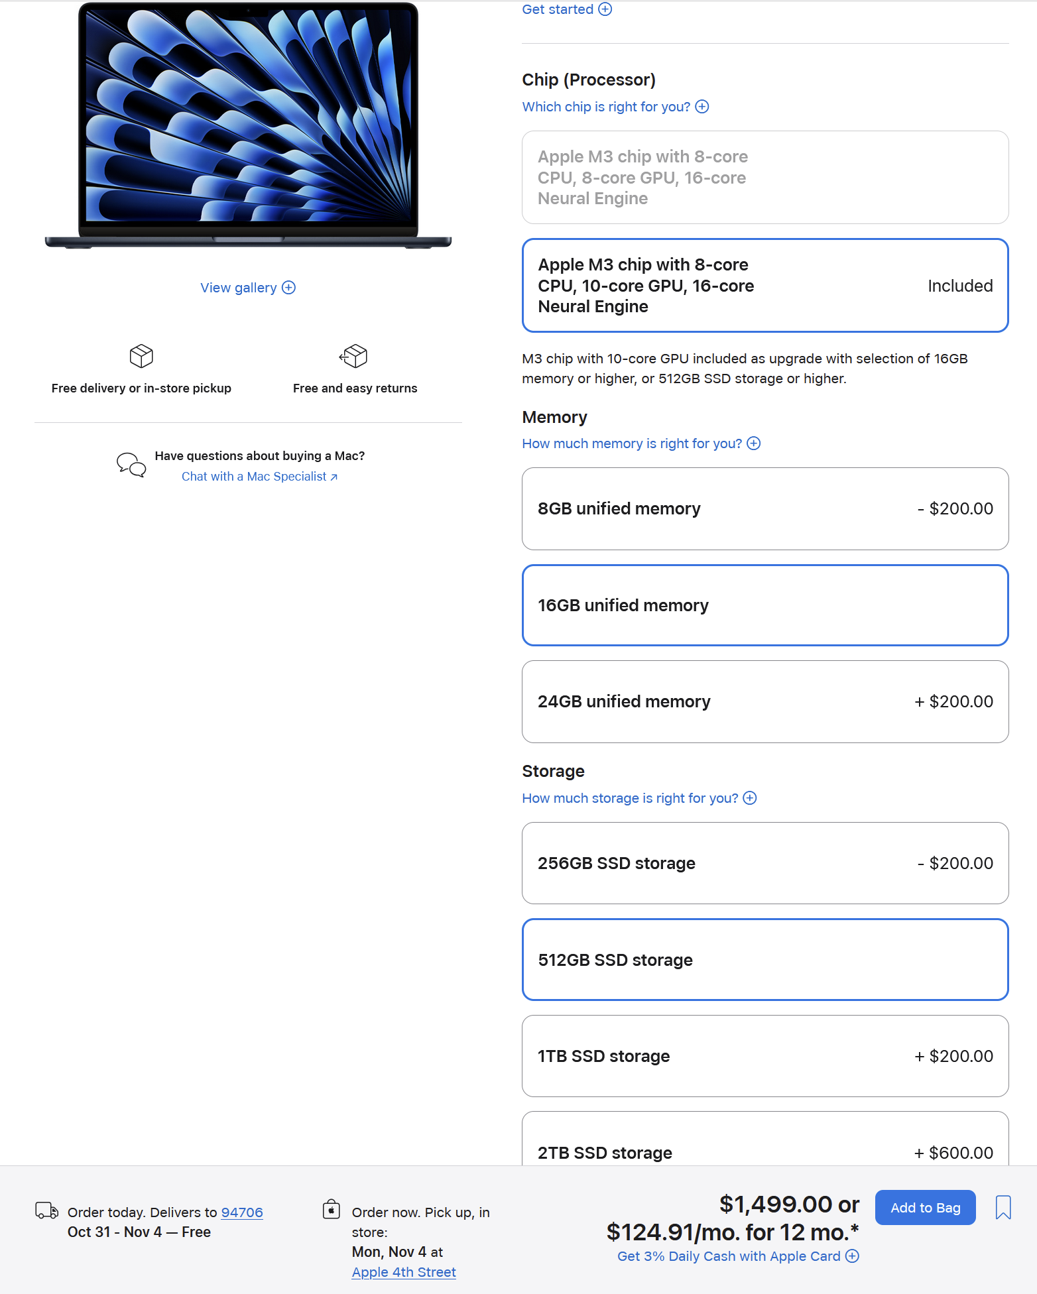Click the plus icon after storage question
Screen dimensions: 1037x1294
pos(750,798)
